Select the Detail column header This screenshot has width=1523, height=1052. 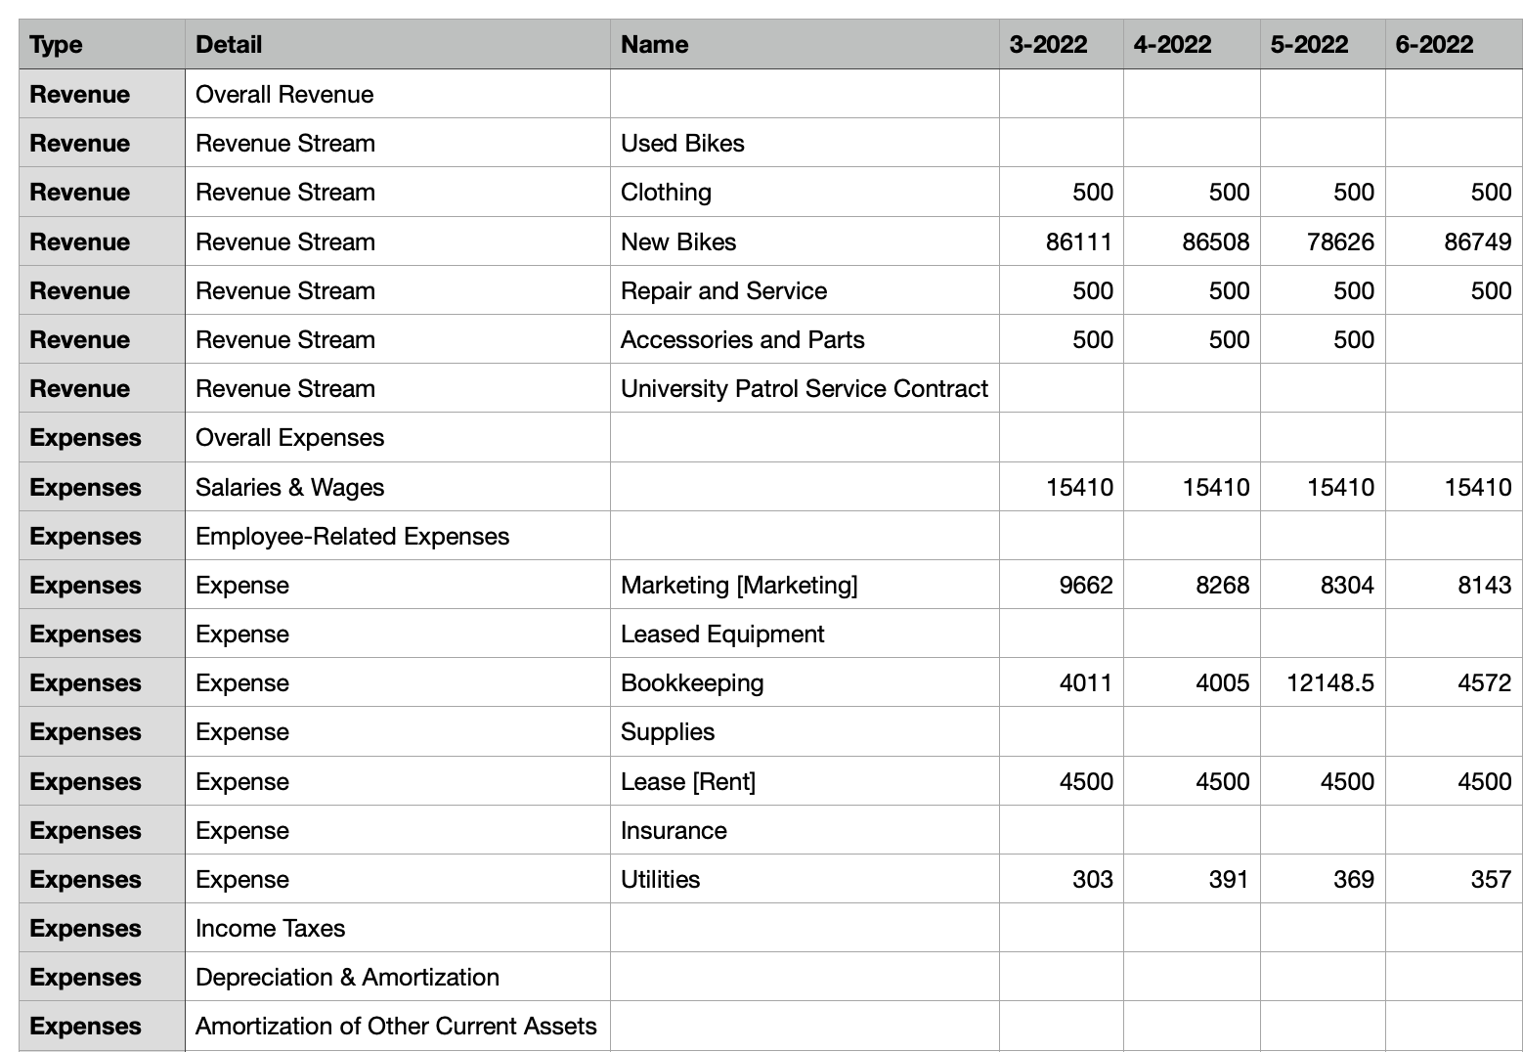coord(398,44)
